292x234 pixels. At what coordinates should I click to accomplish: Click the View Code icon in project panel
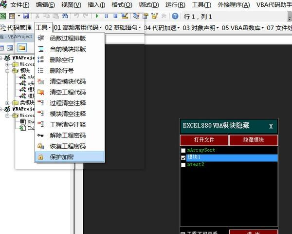click(1, 48)
